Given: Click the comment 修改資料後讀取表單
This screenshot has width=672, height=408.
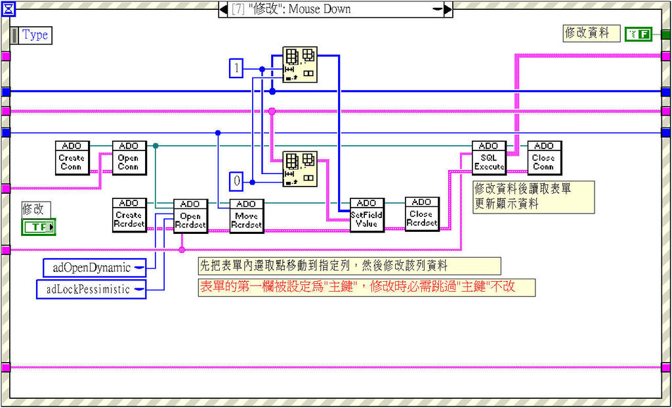Looking at the screenshot, I should (x=534, y=197).
